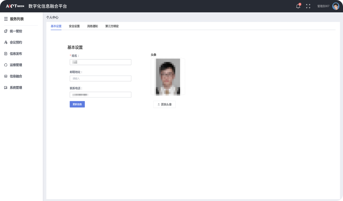Click the 更换头像 upload button

pos(164,104)
